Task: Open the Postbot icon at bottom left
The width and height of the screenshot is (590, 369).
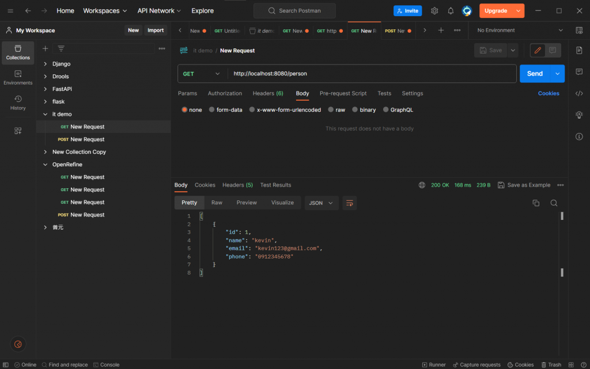Action: (18, 344)
